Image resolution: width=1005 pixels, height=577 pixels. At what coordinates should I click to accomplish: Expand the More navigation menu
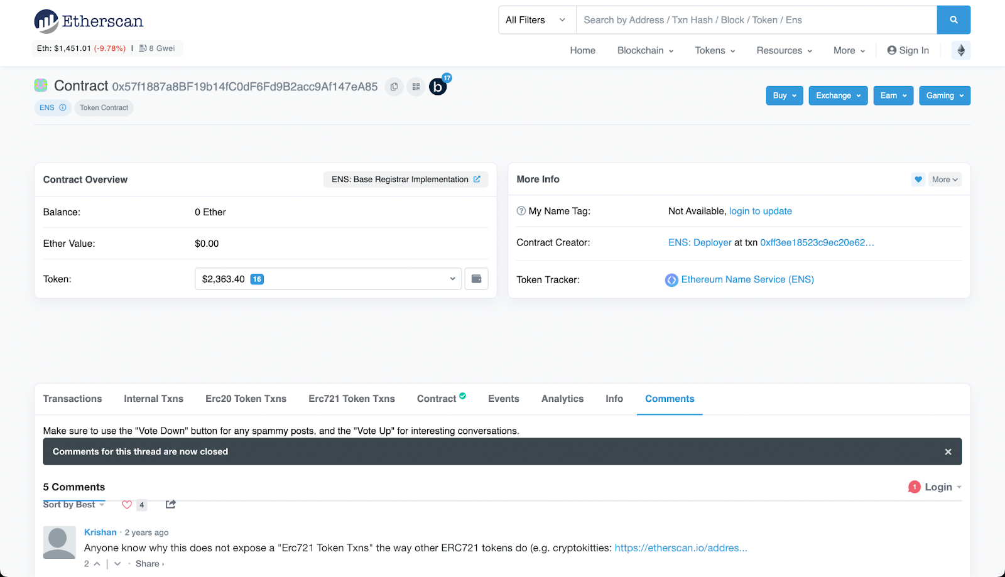click(849, 50)
